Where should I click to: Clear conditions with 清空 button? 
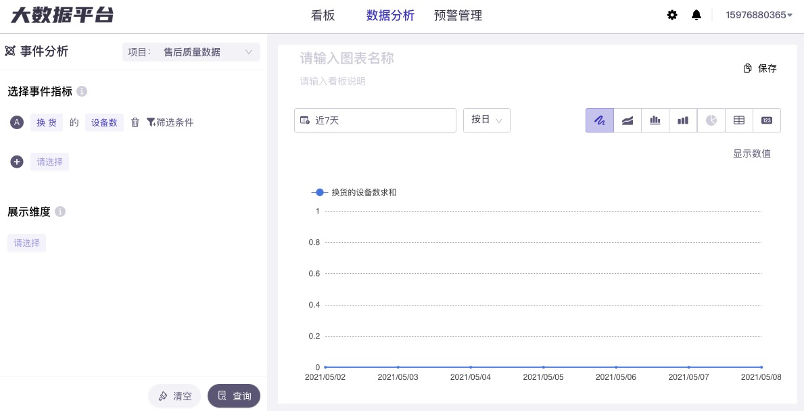tap(175, 395)
